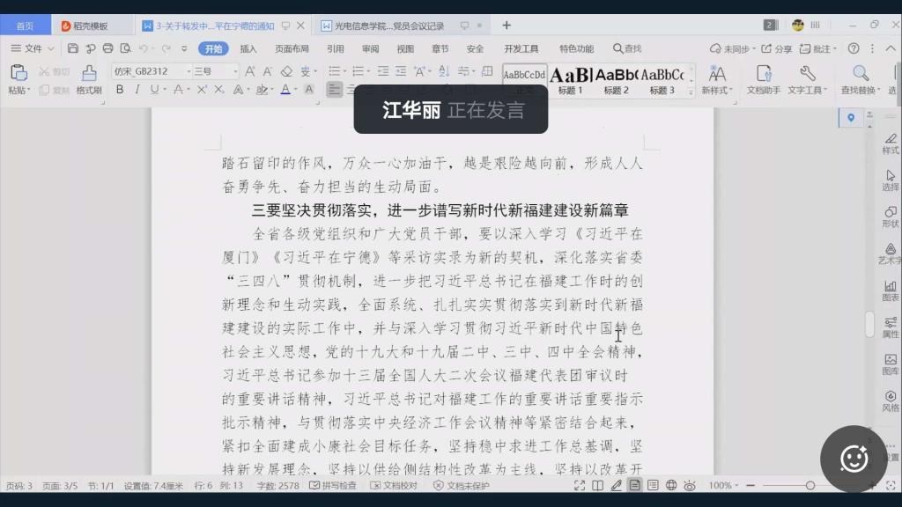Click the clear formatting eraser icon
This screenshot has height=507, width=902.
286,71
